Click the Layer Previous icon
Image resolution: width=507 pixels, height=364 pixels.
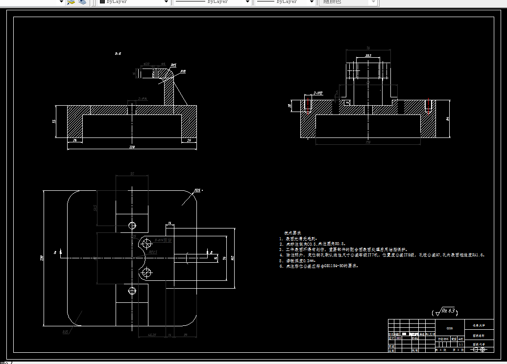(x=82, y=2)
